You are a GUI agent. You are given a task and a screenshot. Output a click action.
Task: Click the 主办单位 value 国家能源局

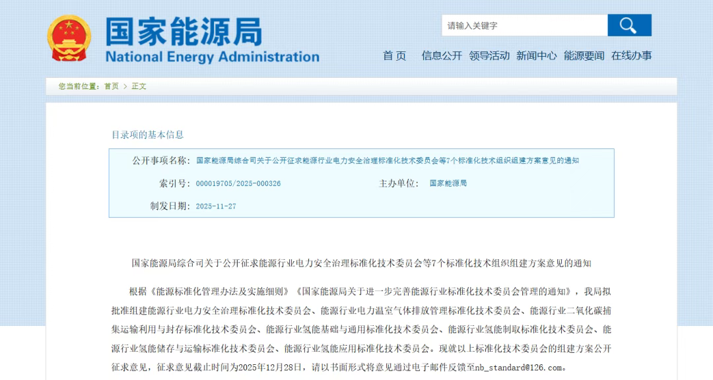(x=448, y=183)
